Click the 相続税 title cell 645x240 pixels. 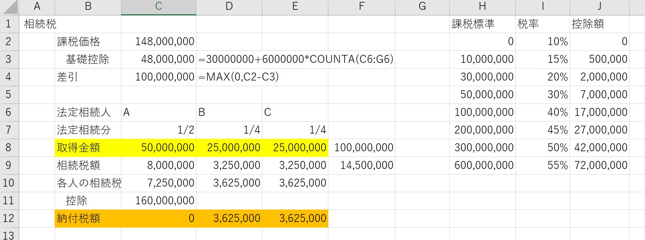coord(37,24)
